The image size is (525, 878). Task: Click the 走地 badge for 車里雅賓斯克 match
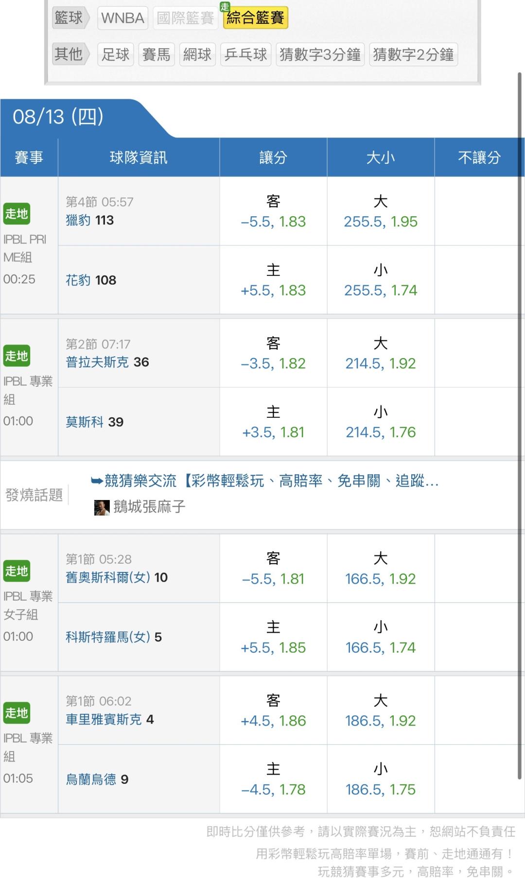pos(17,713)
